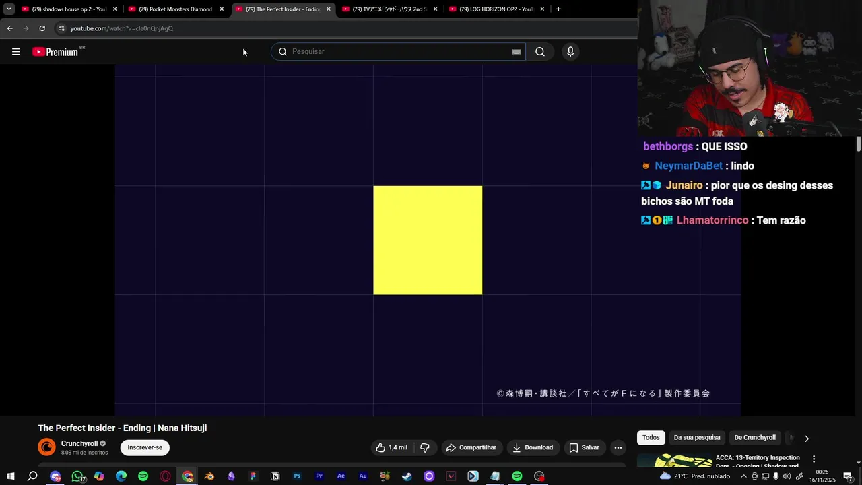Open Windows taskbar search
The image size is (862, 485).
pos(32,476)
